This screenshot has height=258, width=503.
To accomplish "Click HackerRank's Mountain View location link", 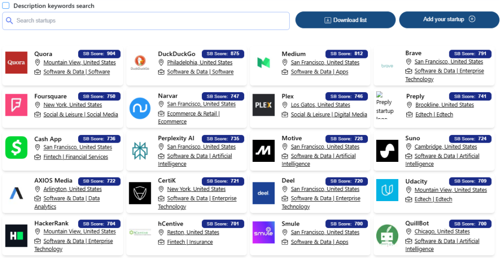I will coord(79,232).
